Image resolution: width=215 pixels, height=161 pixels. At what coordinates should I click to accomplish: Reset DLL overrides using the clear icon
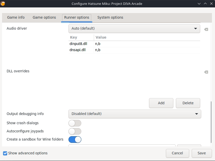[x=206, y=72]
